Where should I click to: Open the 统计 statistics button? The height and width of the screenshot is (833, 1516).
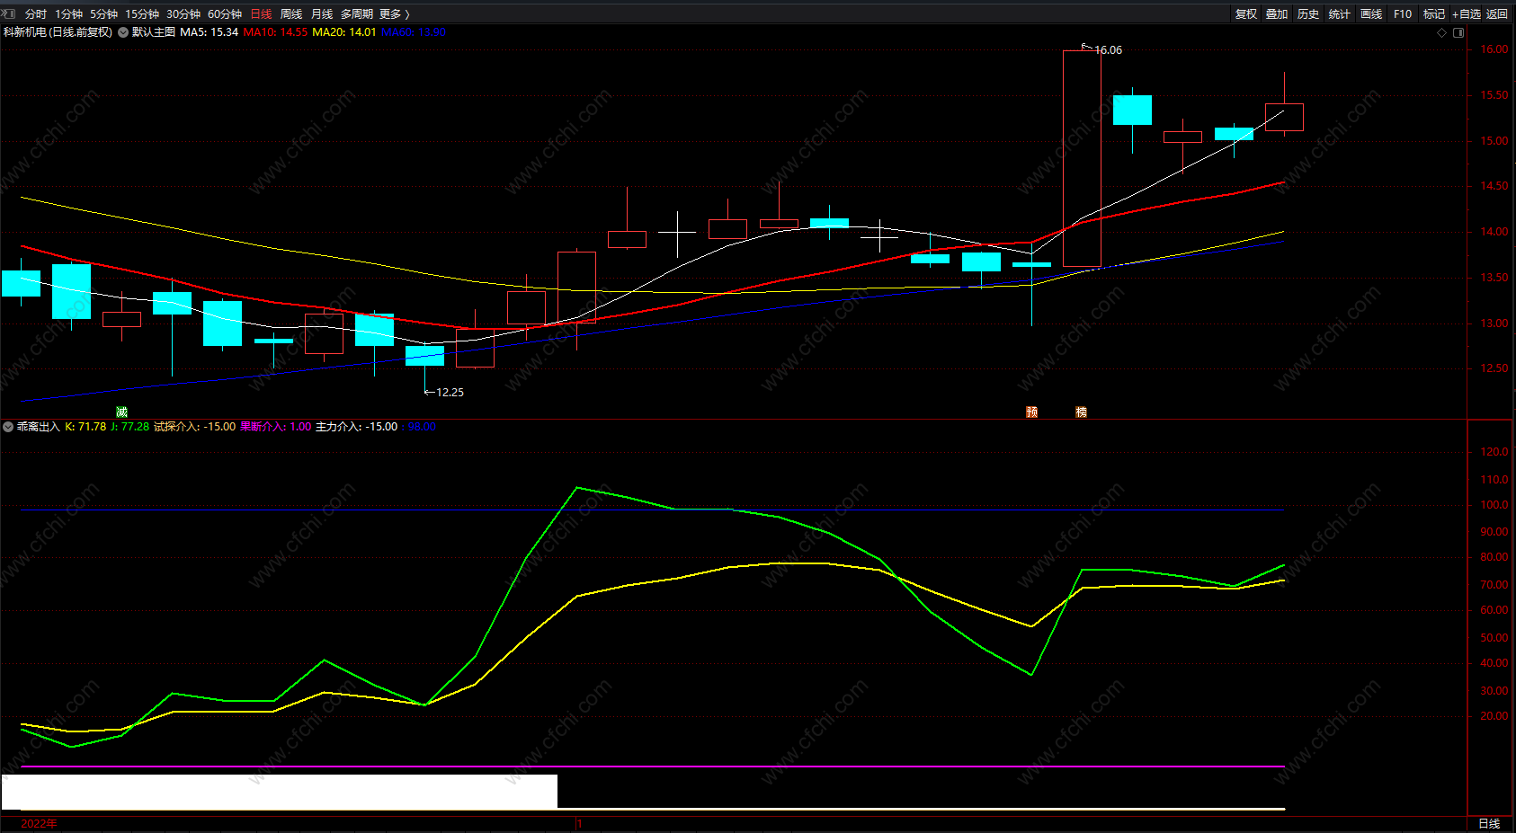pos(1340,14)
